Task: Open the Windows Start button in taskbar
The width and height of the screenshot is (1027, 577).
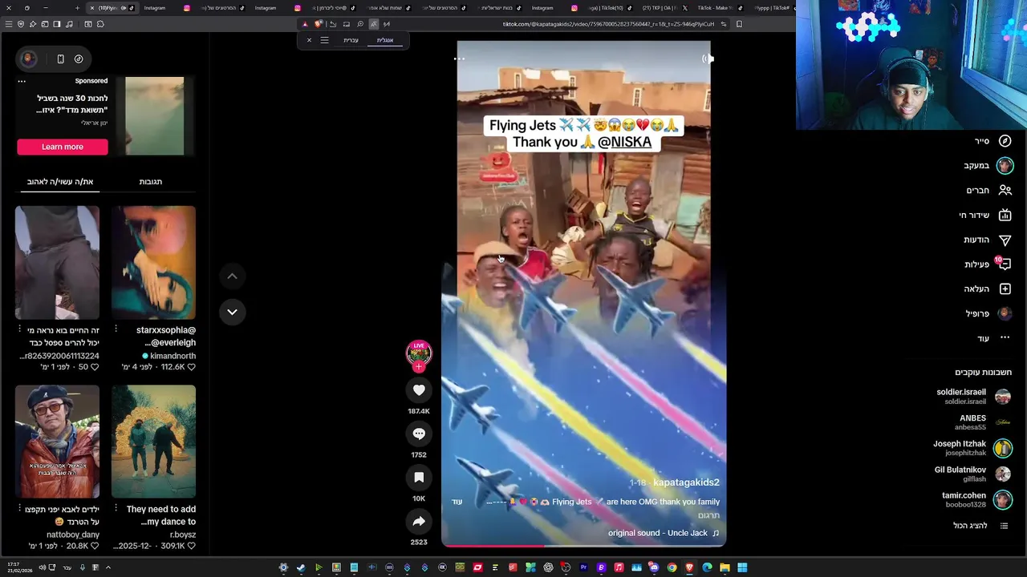Action: (742, 567)
